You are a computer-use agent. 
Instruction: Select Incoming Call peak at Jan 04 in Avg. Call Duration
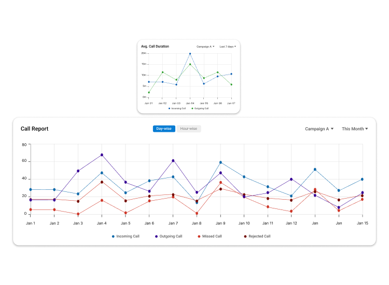point(190,53)
